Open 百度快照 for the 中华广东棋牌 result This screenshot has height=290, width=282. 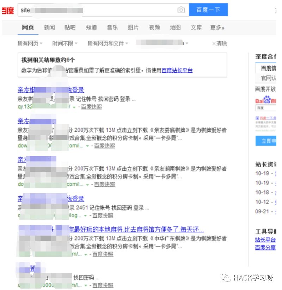103,254
